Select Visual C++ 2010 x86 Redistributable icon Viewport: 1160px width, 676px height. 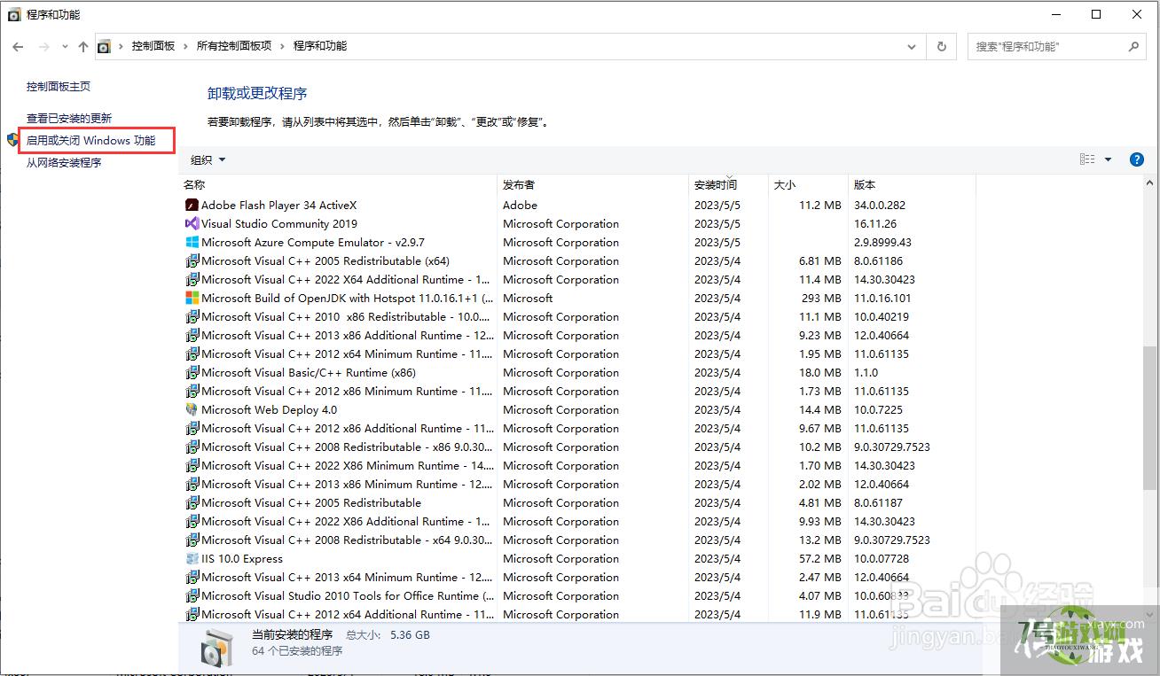tap(192, 316)
